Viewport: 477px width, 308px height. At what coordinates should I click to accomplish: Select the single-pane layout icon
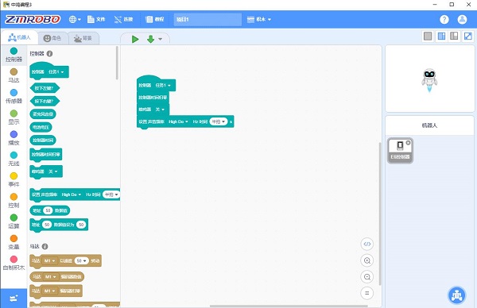click(x=428, y=37)
